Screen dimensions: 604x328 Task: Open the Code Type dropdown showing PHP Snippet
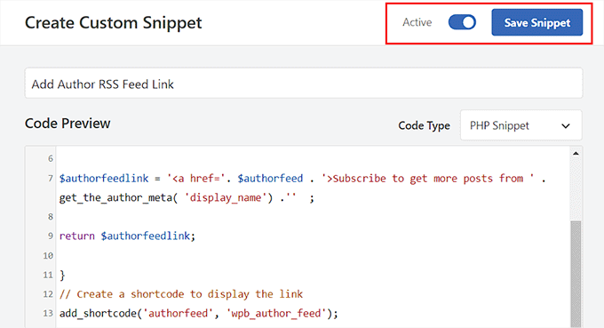click(x=521, y=125)
